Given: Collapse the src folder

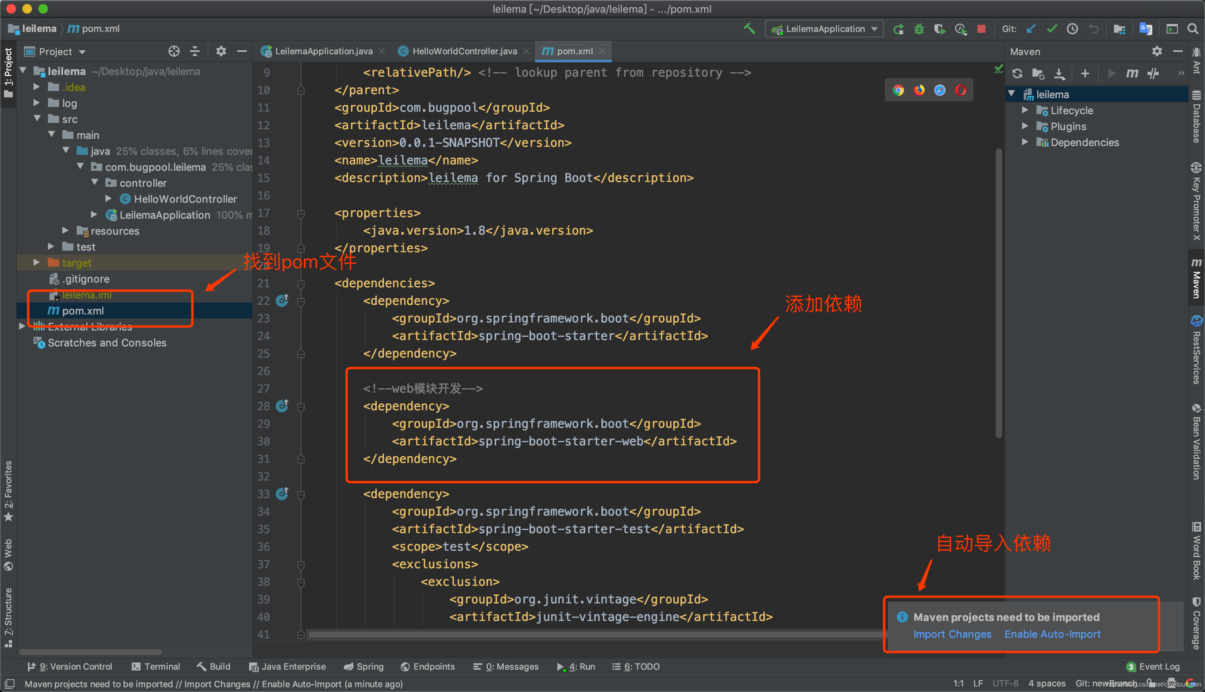Looking at the screenshot, I should pos(37,119).
